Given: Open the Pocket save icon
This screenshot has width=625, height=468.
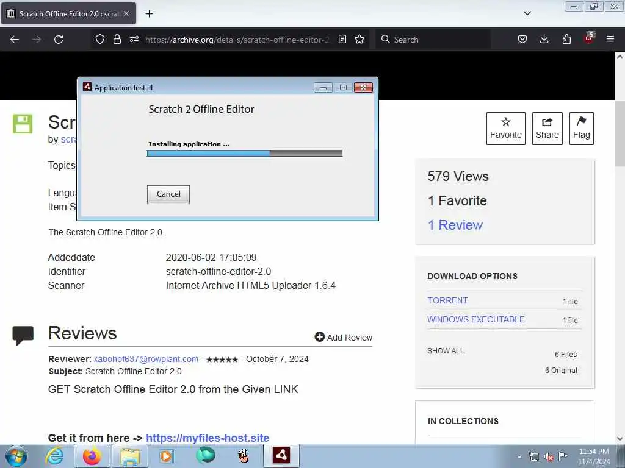Looking at the screenshot, I should [522, 39].
